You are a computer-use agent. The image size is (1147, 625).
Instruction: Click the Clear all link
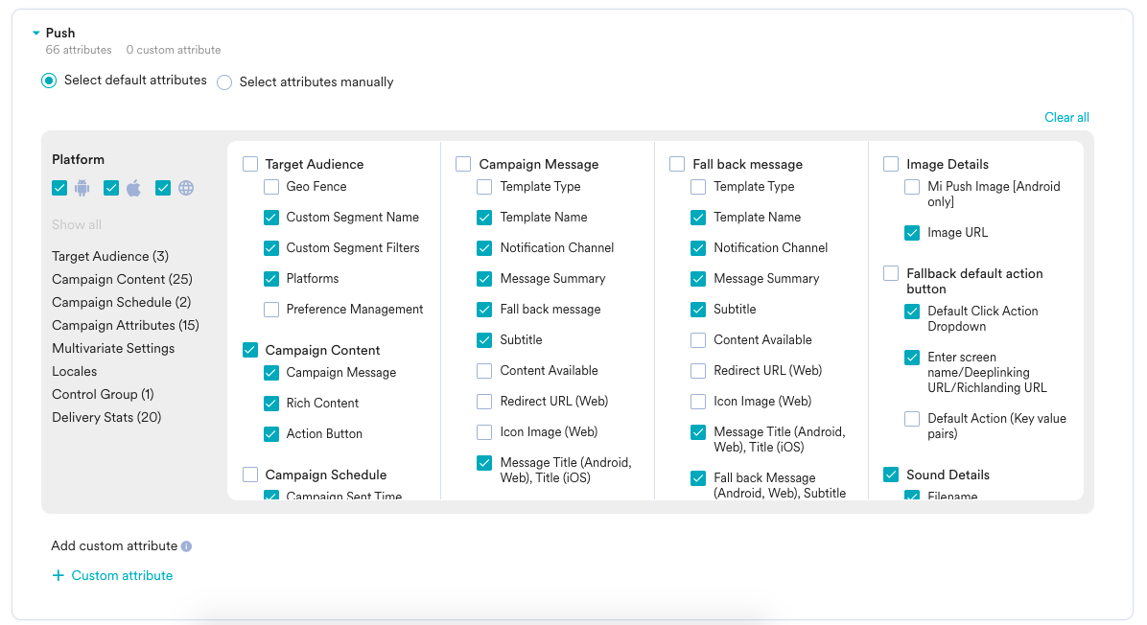point(1066,117)
